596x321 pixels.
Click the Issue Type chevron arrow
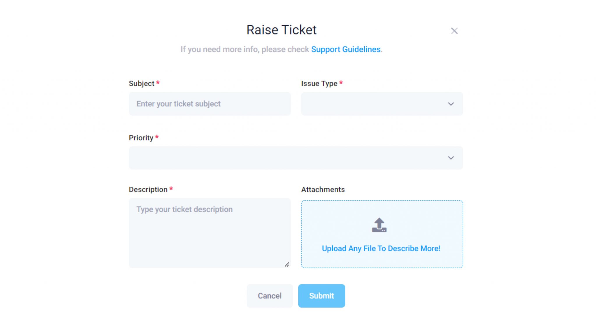click(451, 104)
